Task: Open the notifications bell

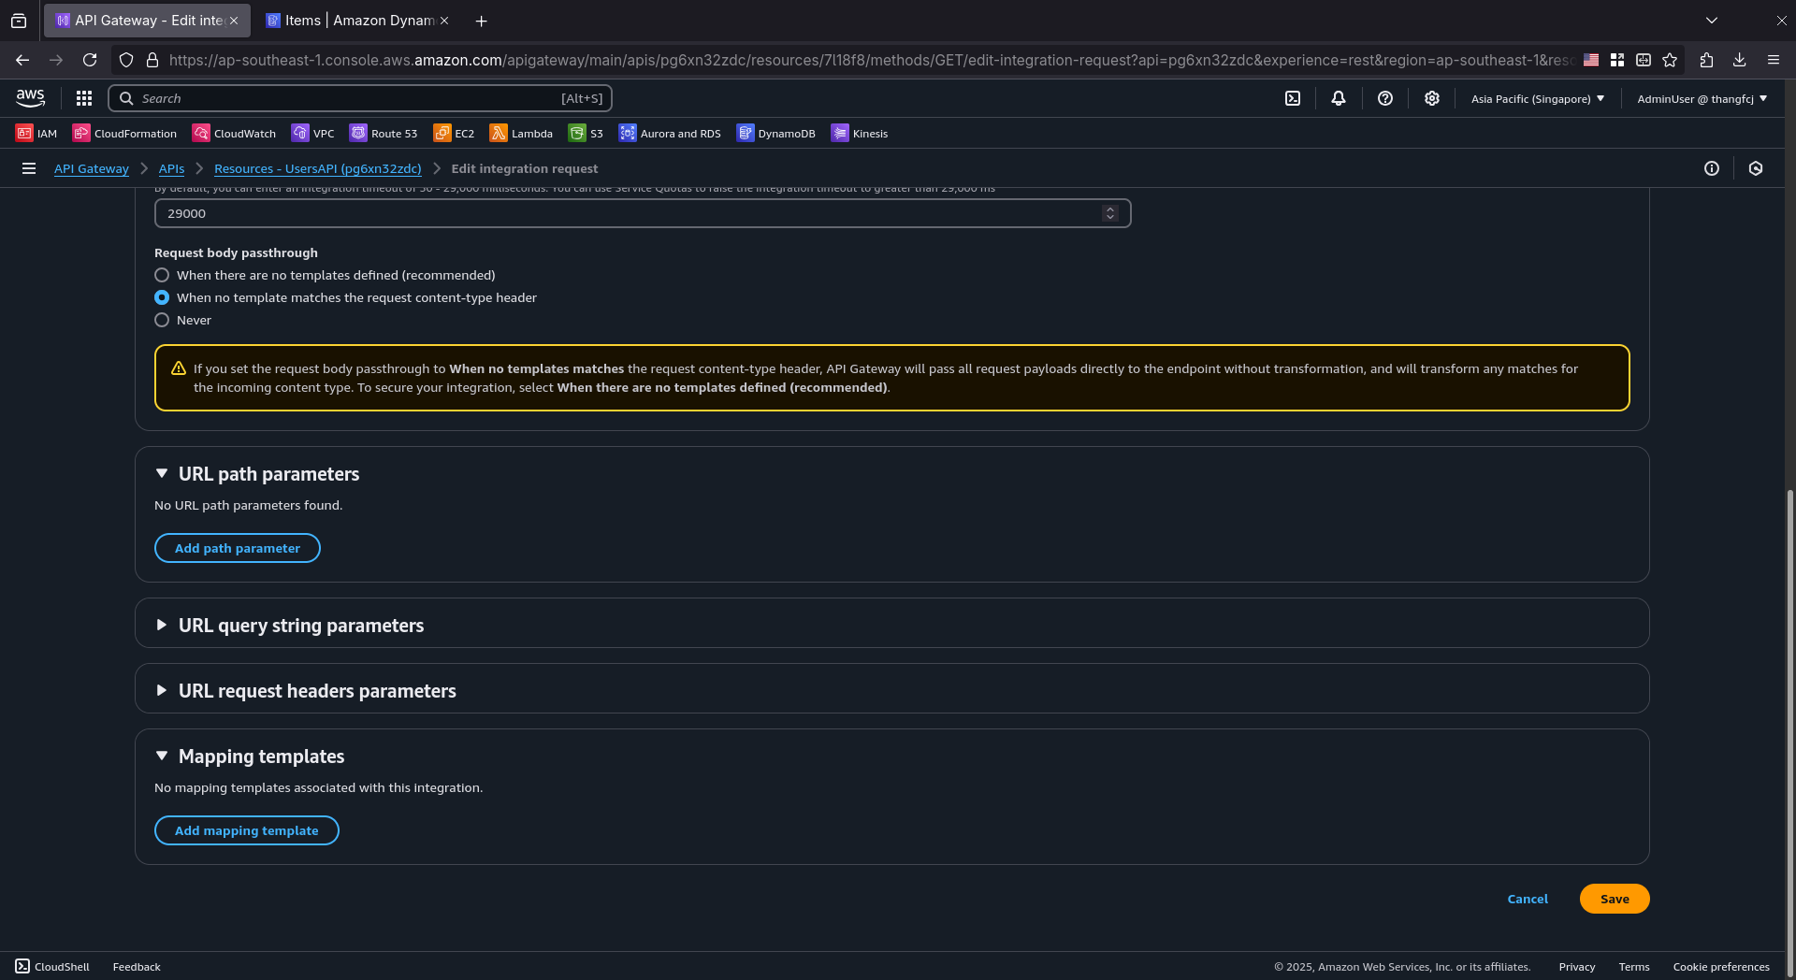Action: pos(1339,98)
